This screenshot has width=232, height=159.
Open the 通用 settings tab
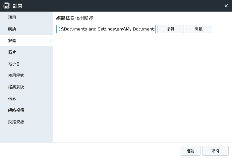(12, 18)
